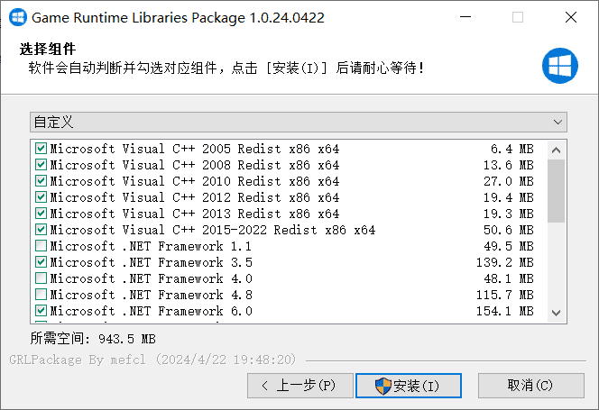Check the .NET Framework 4.8 component
This screenshot has height=410, width=599.
[41, 295]
